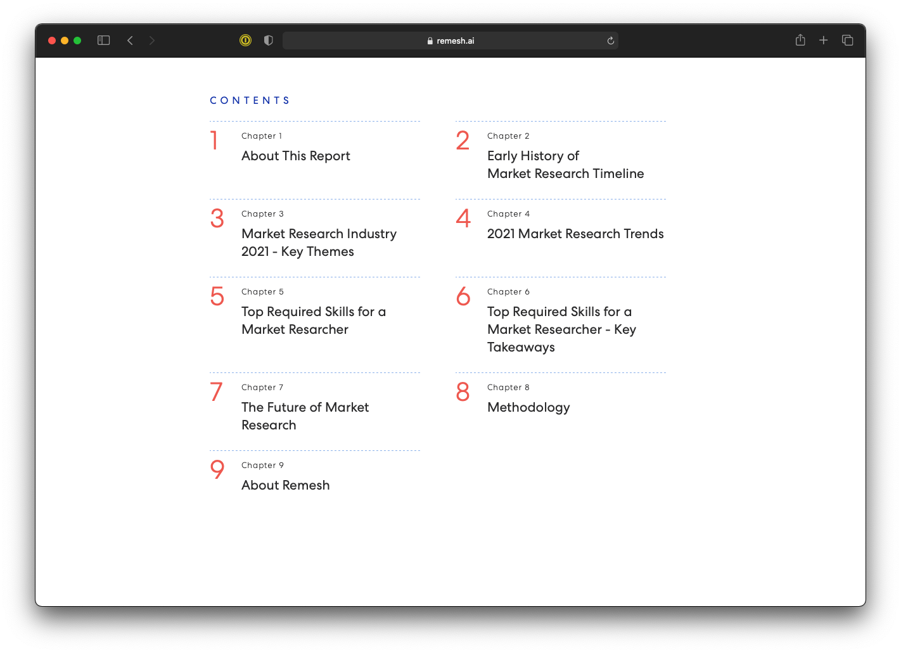The height and width of the screenshot is (653, 901).
Task: Go back with the back arrow
Action: (130, 41)
